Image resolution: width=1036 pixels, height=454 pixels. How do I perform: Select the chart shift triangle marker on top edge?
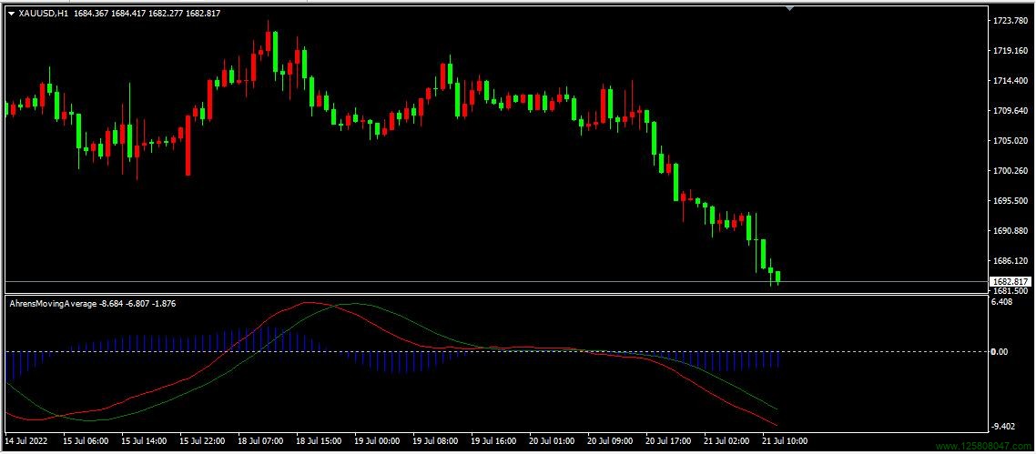[x=789, y=8]
